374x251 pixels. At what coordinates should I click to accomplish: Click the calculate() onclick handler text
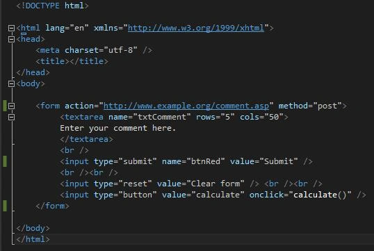(320, 195)
